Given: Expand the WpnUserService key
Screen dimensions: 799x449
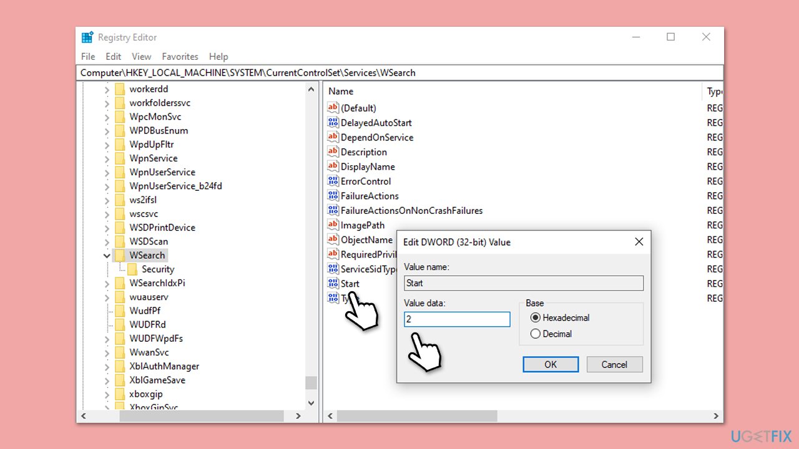Looking at the screenshot, I should [x=107, y=172].
